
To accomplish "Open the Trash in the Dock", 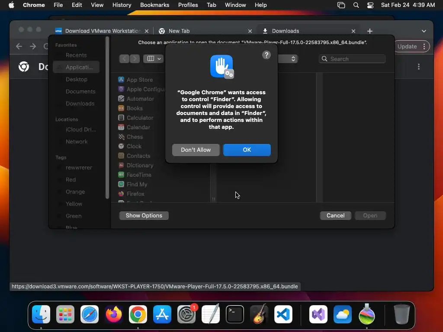I will pyautogui.click(x=401, y=314).
